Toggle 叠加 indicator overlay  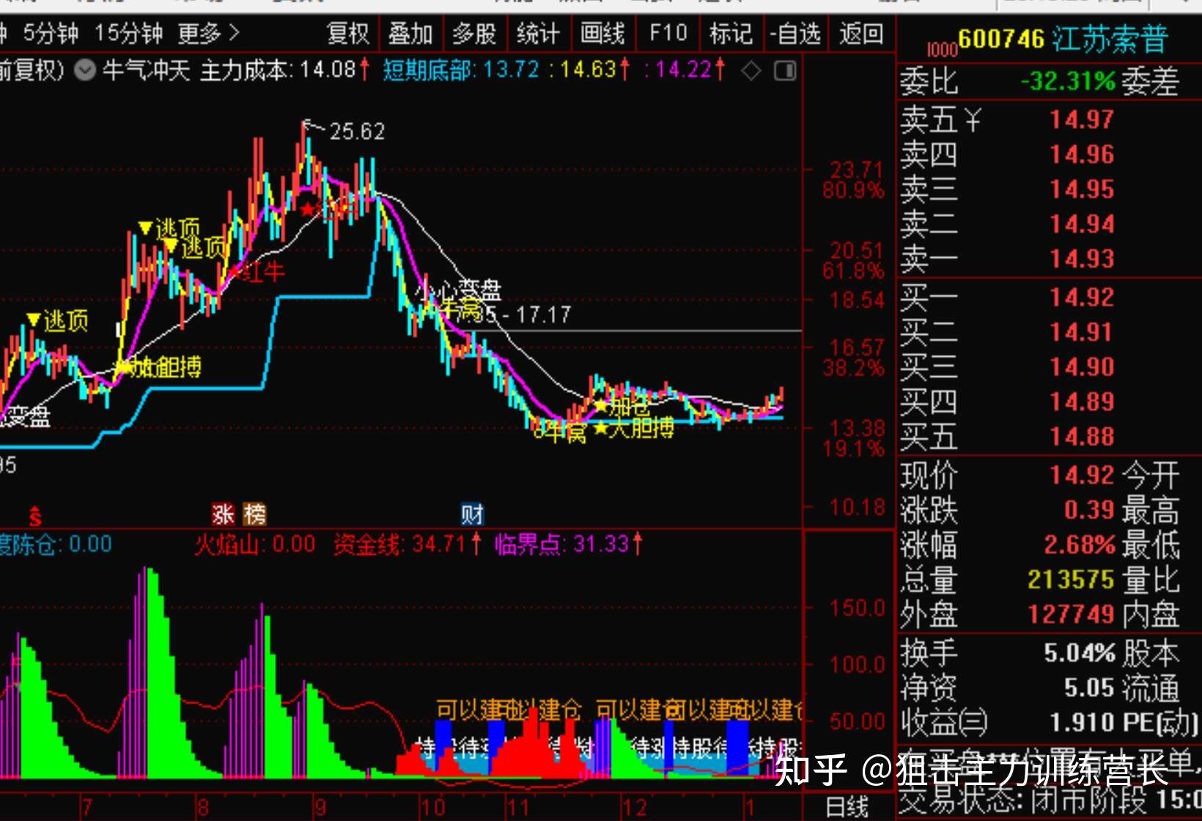[x=410, y=33]
